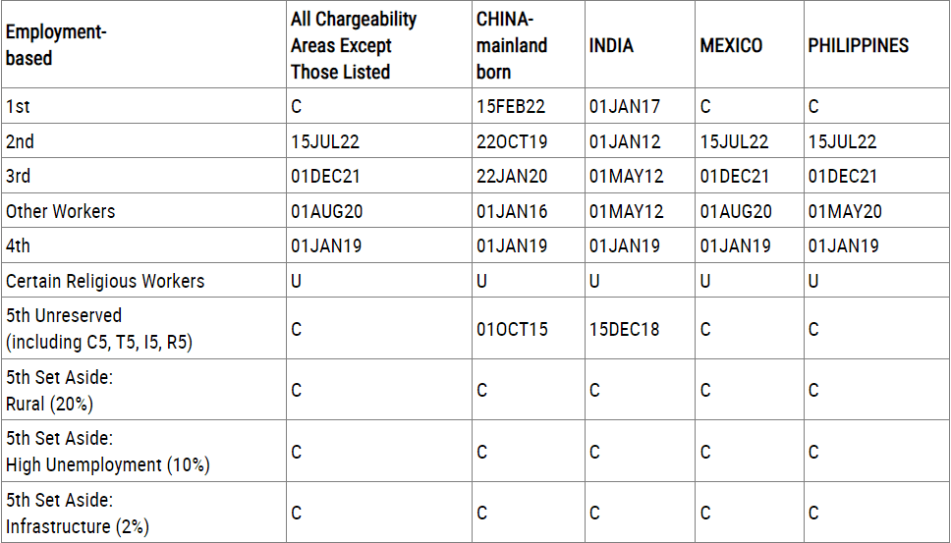Click the "5th Unreserved" row label
Viewport: 951px width, 543px height.
click(x=64, y=316)
